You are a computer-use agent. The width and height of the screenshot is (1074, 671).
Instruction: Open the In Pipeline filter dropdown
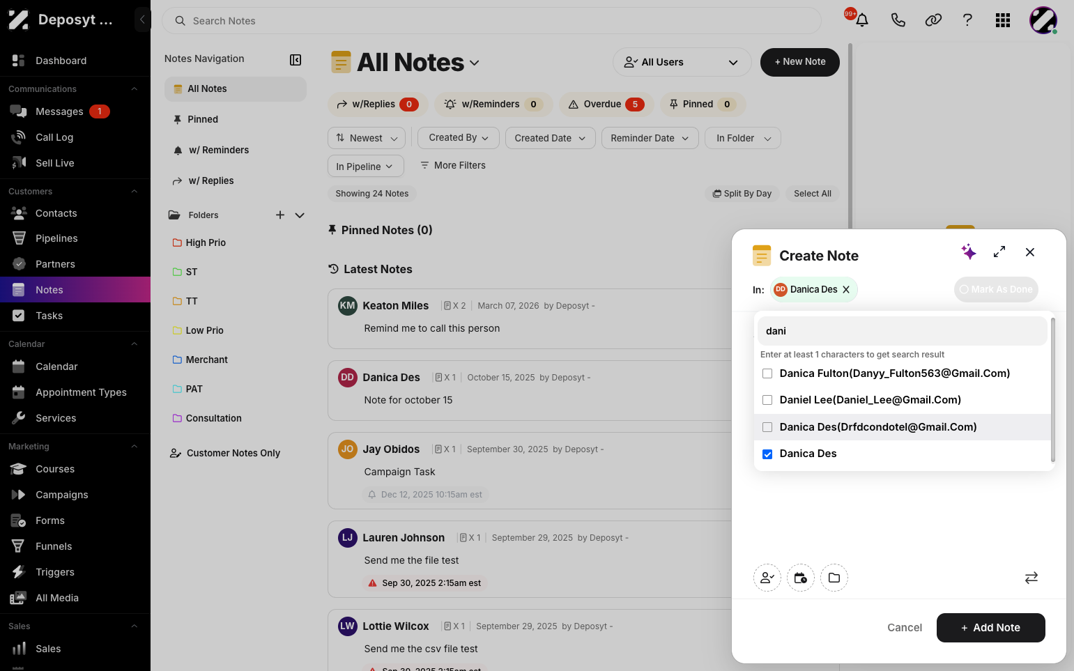(365, 167)
